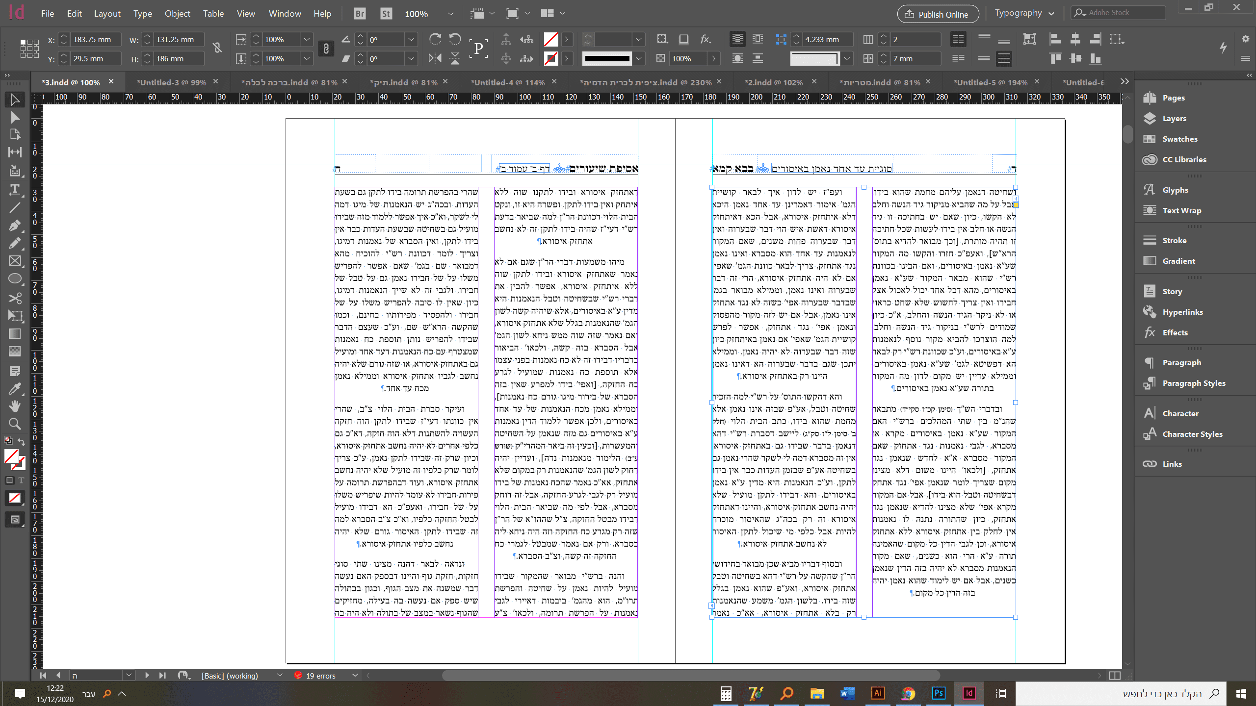Open the Layout menu
This screenshot has height=706, width=1256.
coord(107,14)
